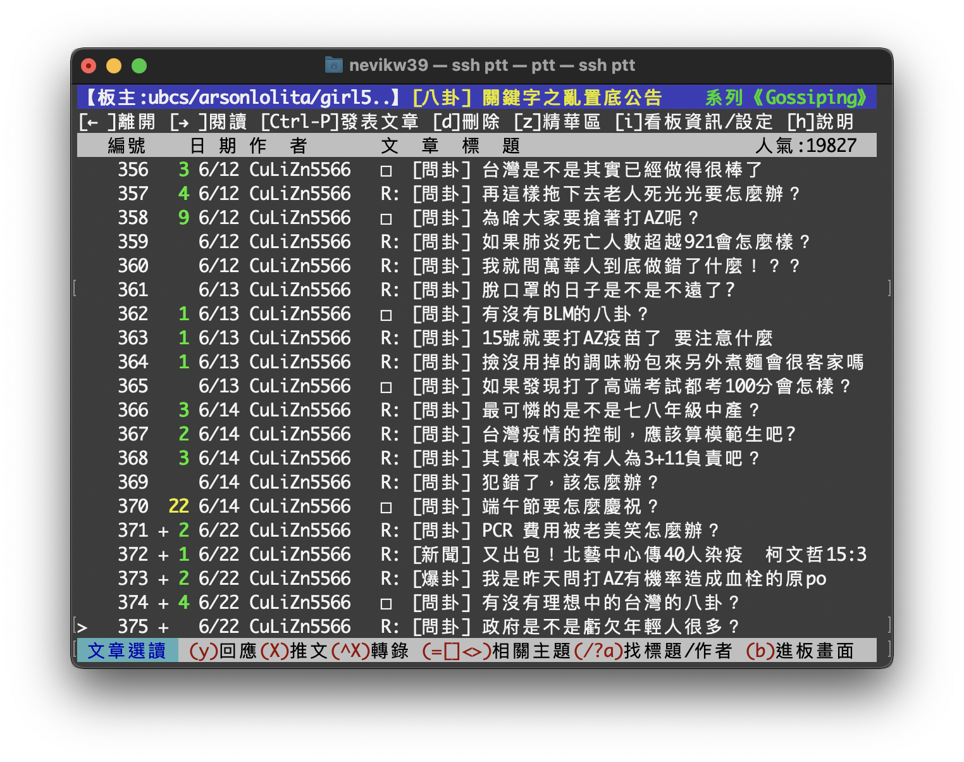Select the [d]刪除 delete command
The image size is (964, 762).
click(466, 122)
